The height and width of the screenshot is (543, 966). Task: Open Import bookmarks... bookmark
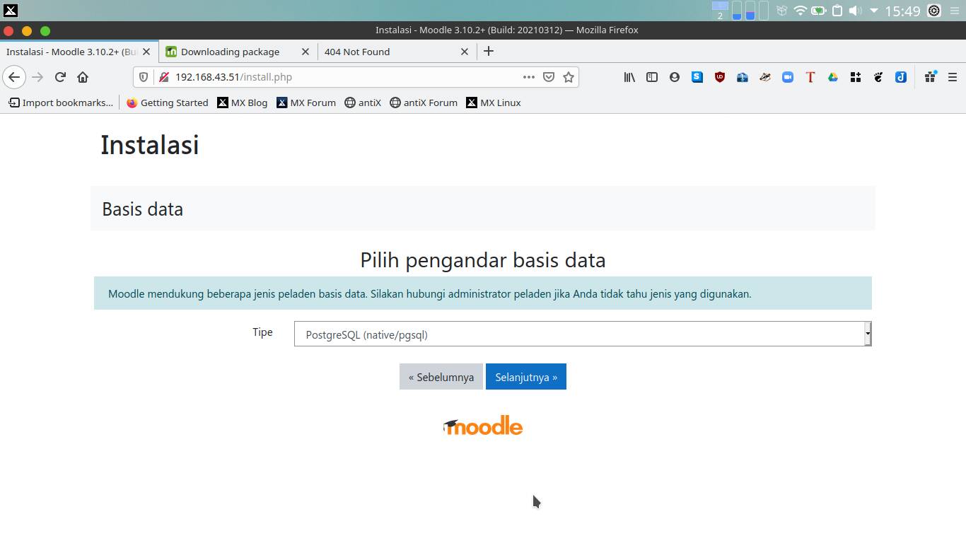(x=61, y=103)
